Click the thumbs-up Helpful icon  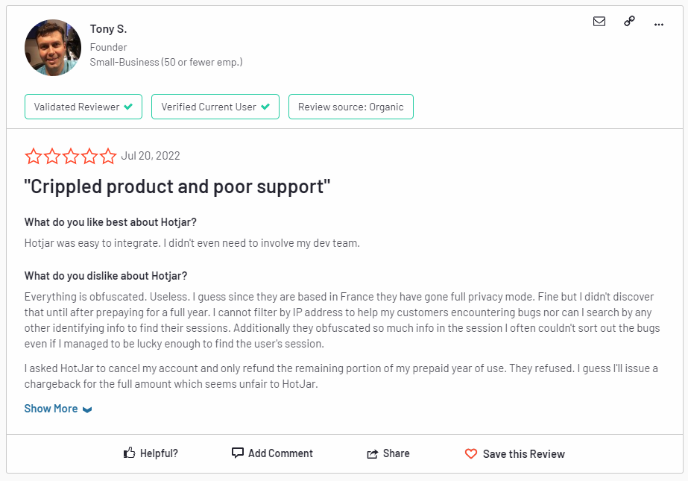click(130, 453)
